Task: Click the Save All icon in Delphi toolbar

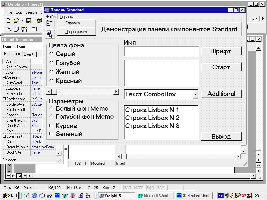Action: (39, 21)
